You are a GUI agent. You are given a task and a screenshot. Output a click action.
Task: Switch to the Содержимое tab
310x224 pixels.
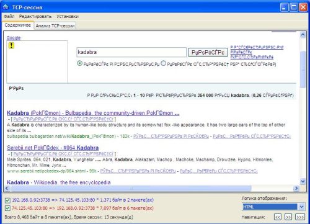point(18,25)
